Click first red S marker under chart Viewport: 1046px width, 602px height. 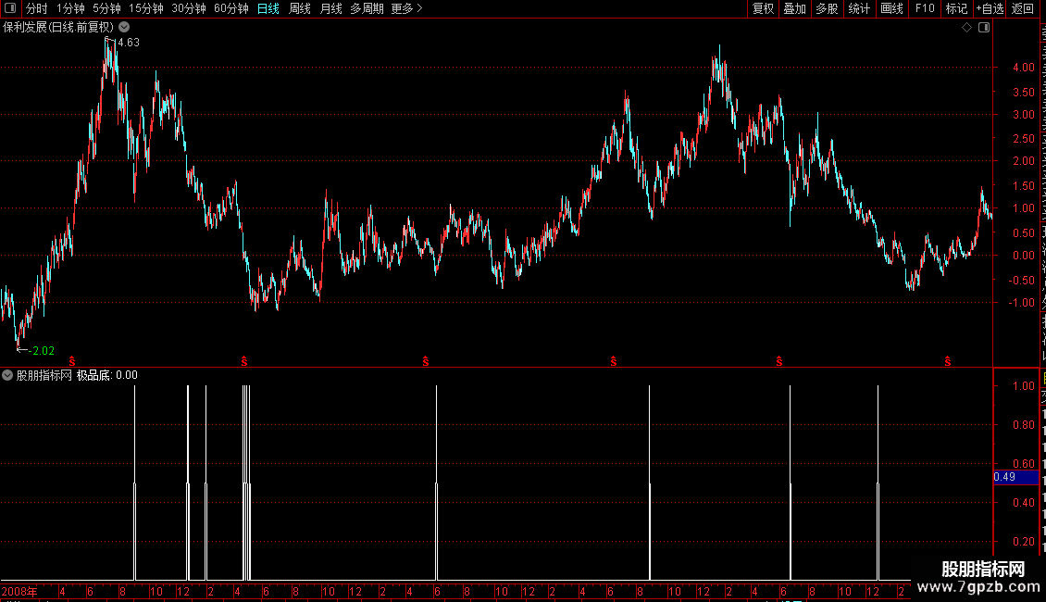72,361
